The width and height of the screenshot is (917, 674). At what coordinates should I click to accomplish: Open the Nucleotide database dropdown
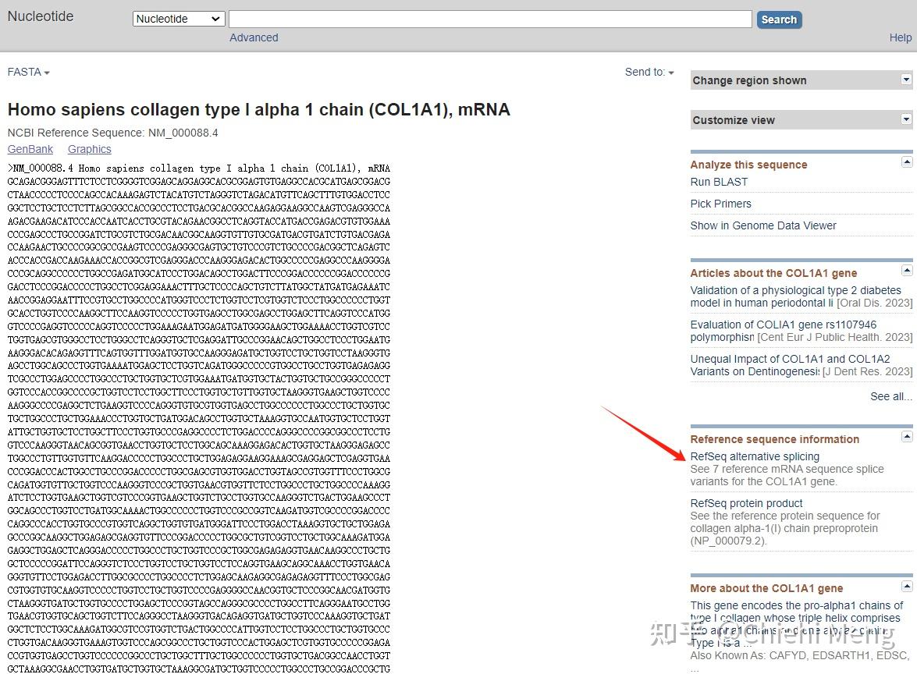(179, 19)
